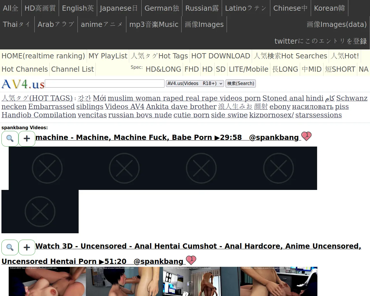The image size is (370, 296).
Task: Click into the search text field
Action: coord(105,84)
